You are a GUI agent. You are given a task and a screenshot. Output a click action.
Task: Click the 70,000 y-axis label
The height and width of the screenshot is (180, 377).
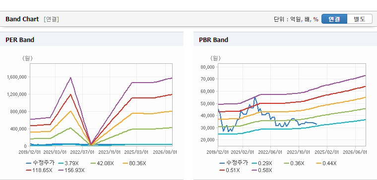pos(208,79)
